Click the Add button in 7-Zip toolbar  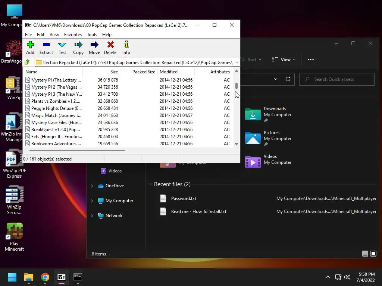pos(30,48)
